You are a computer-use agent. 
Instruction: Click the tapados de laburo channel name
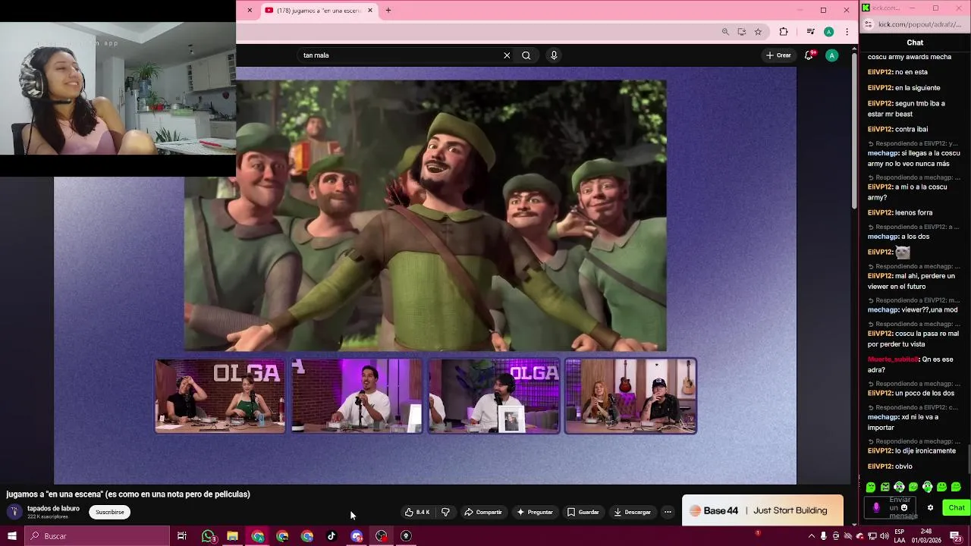pyautogui.click(x=53, y=508)
